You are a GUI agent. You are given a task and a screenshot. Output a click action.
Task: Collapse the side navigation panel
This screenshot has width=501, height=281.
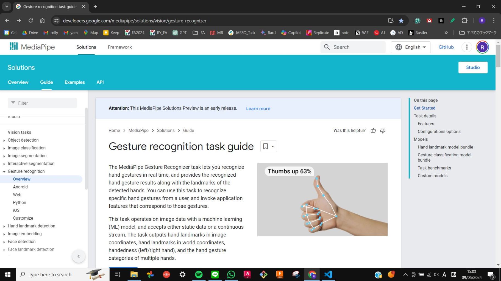tap(79, 256)
